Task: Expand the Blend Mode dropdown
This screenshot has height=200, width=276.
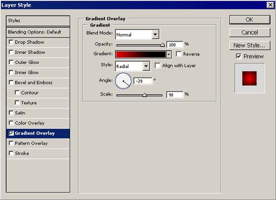Action: (x=155, y=34)
